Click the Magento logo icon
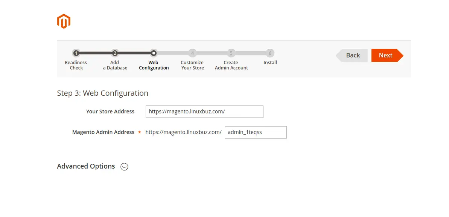 (x=64, y=21)
